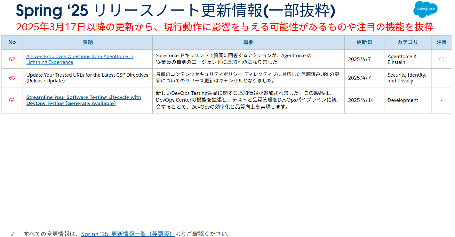Click the 2025/4/7 date in row 63
Screen dimensions: 455x237
coord(359,78)
